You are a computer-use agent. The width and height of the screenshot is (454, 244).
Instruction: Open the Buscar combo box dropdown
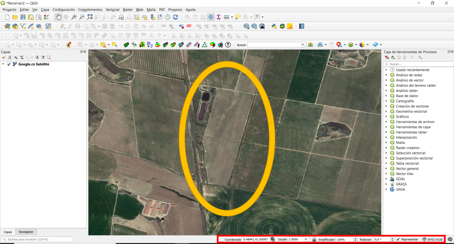303,45
